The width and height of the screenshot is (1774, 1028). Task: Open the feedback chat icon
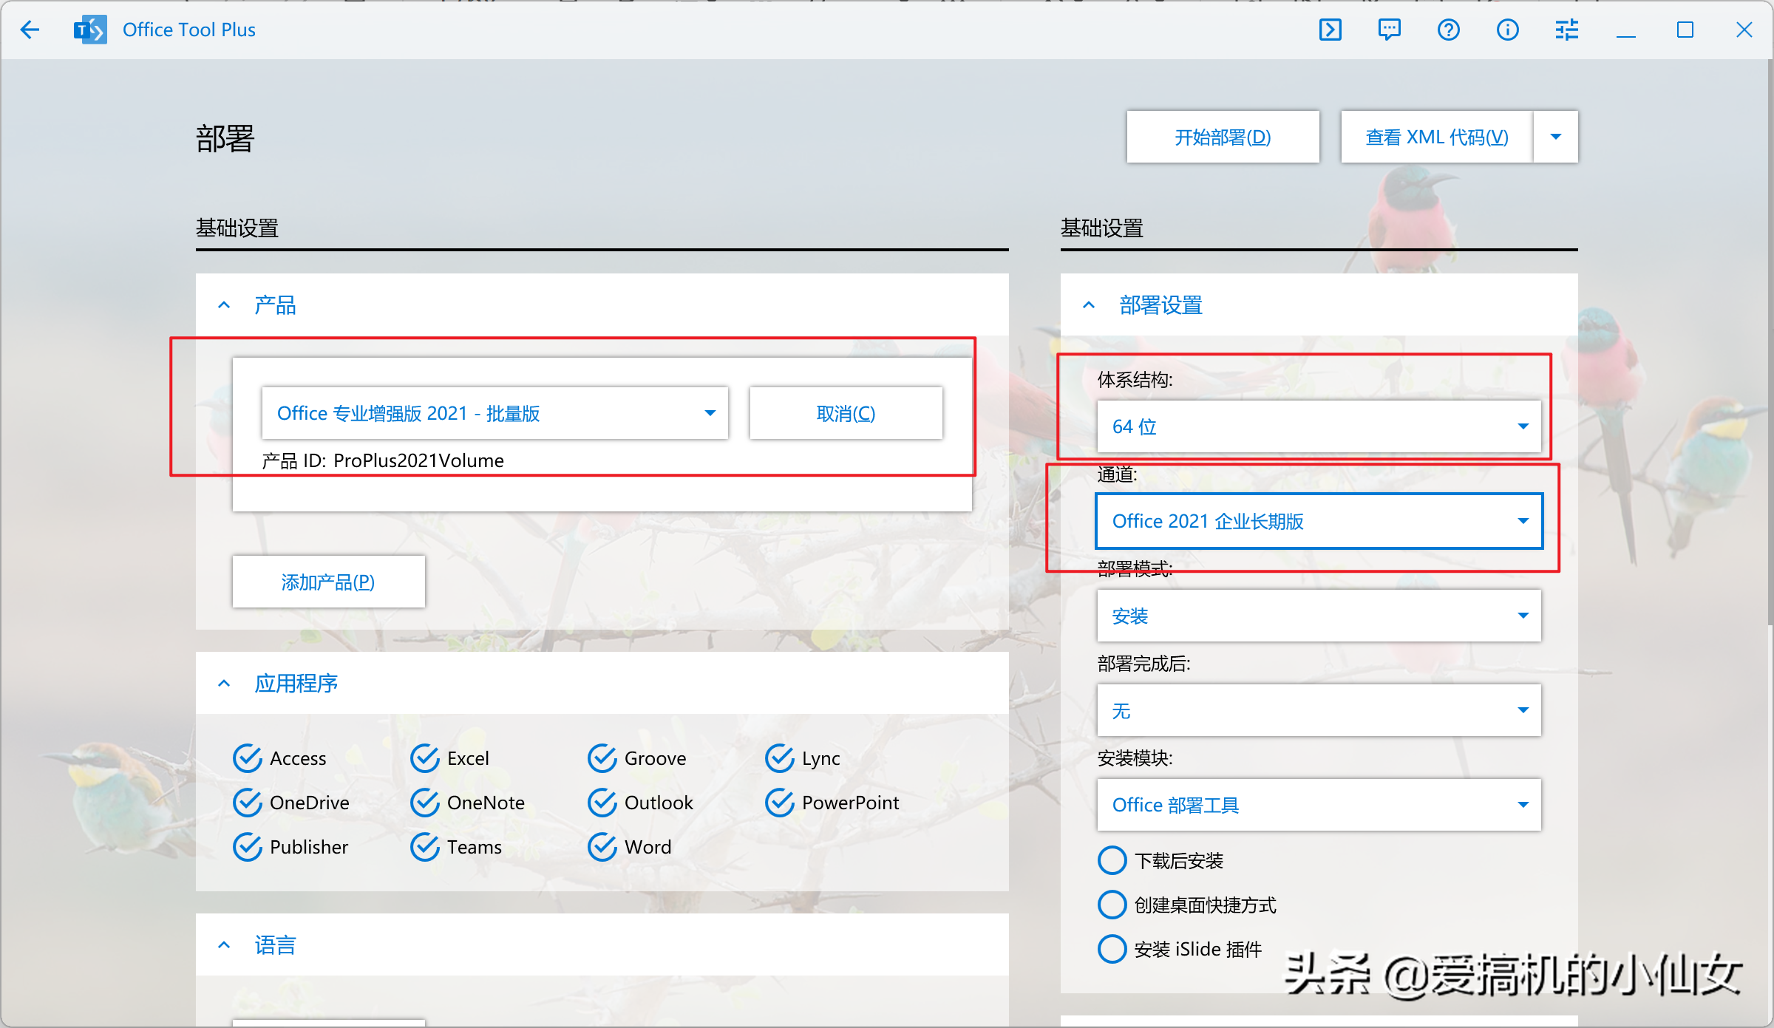[1390, 30]
